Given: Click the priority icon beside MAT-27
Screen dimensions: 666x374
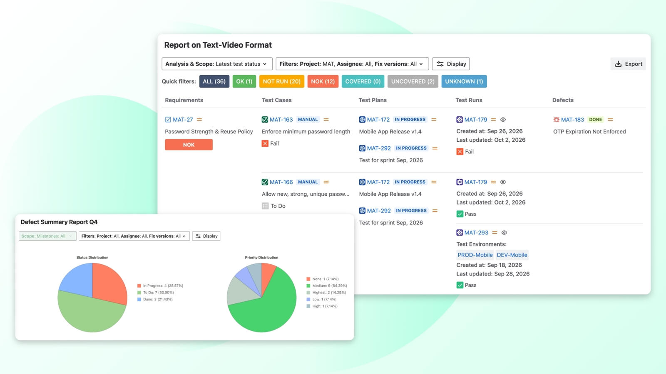Looking at the screenshot, I should [199, 120].
